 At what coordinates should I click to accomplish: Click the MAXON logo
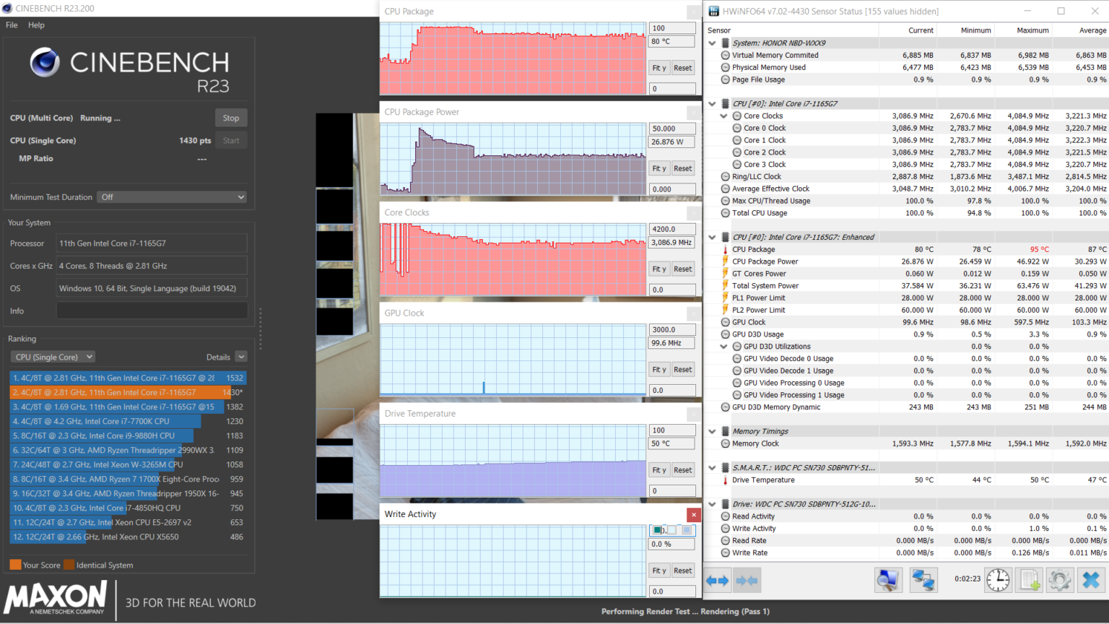tap(55, 599)
